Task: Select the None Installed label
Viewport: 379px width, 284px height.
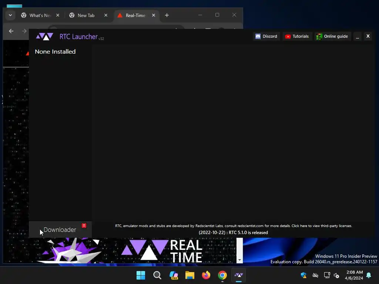Action: click(56, 52)
